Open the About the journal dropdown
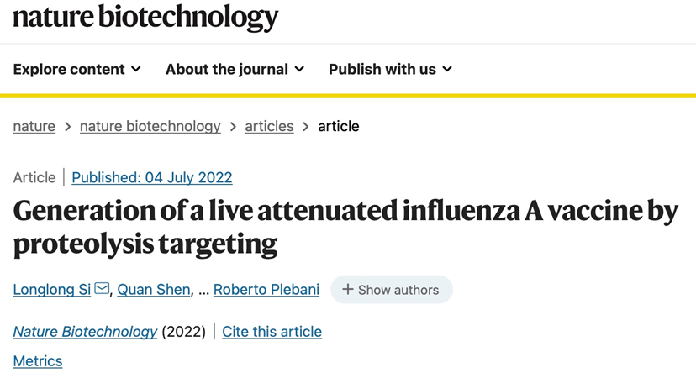Image resolution: width=696 pixels, height=378 pixels. (x=235, y=69)
